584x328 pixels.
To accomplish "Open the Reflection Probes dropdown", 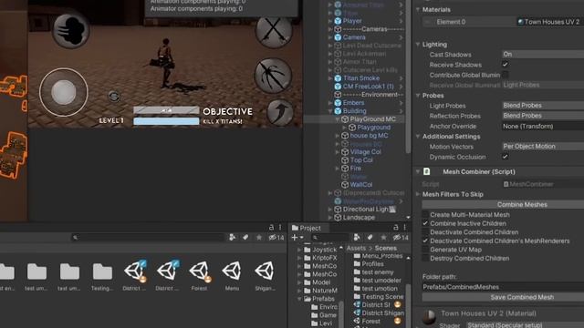I will pyautogui.click(x=543, y=116).
